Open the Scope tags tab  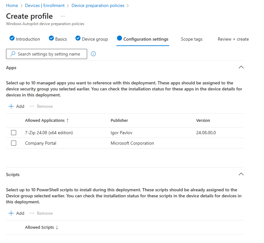pos(191,39)
